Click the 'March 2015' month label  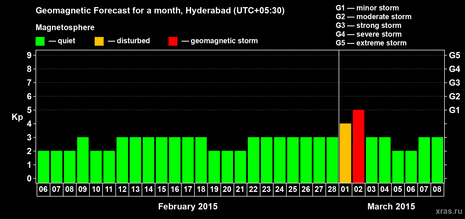(391, 206)
